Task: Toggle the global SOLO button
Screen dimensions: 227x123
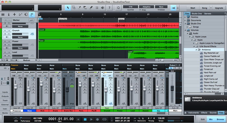Action: pos(14,60)
